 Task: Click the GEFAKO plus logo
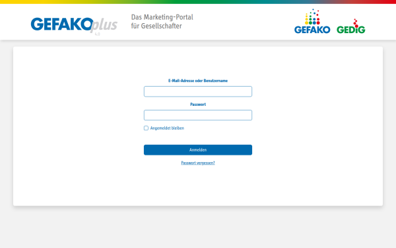[74, 26]
